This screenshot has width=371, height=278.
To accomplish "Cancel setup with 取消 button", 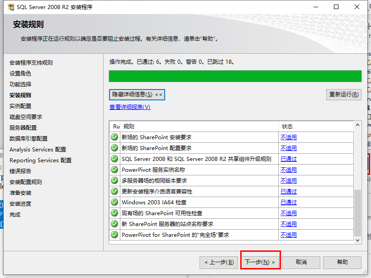I will click(301, 262).
